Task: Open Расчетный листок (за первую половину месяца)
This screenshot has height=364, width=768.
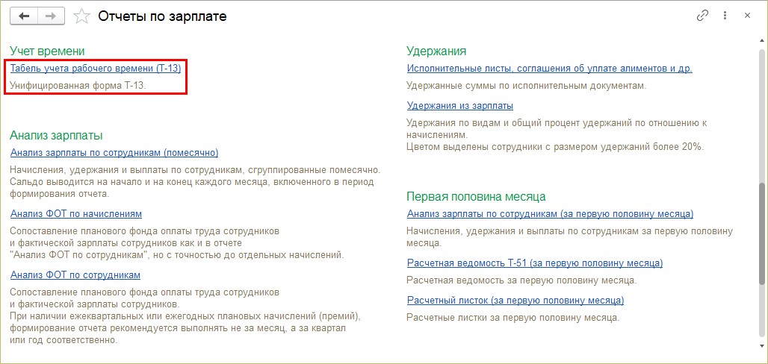Action: pos(515,300)
